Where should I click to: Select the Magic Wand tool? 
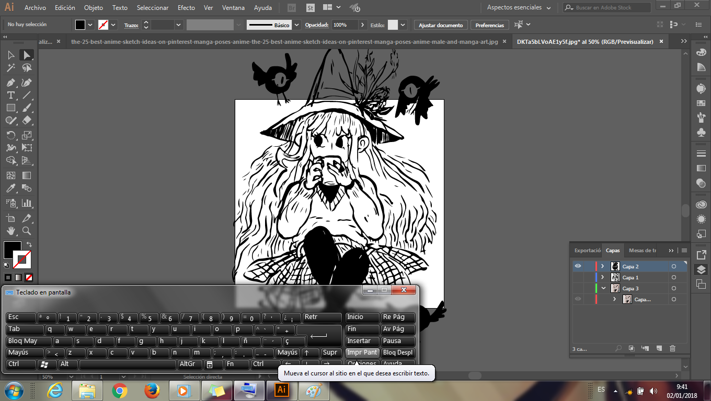tap(10, 68)
